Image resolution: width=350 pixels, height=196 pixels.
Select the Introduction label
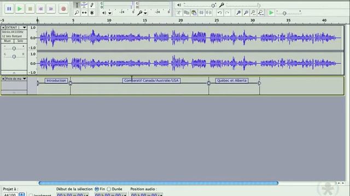[56, 81]
